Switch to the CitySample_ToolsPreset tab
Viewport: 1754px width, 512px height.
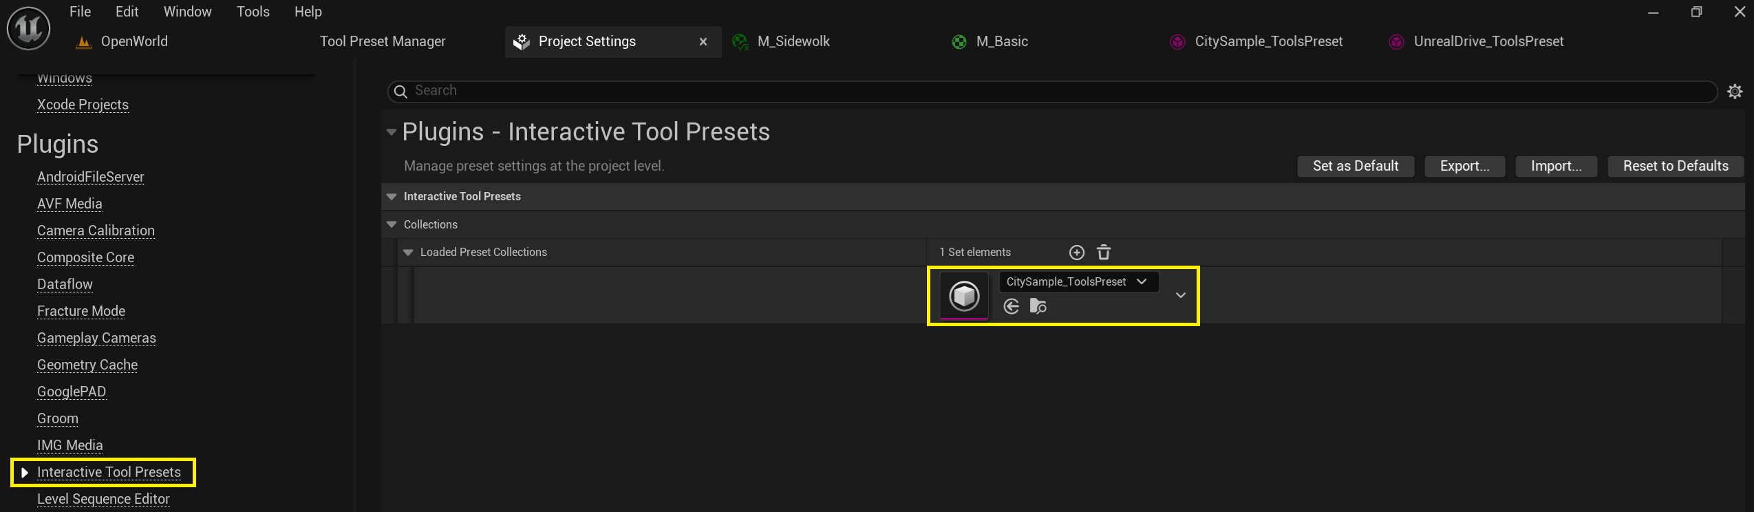tap(1268, 42)
